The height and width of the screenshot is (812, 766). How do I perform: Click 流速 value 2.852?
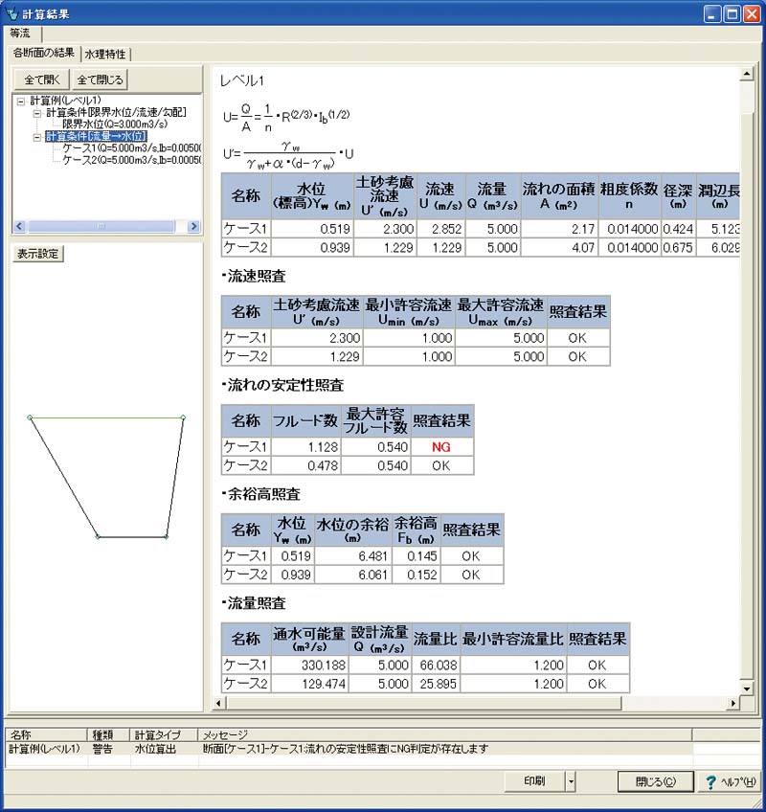[x=440, y=229]
